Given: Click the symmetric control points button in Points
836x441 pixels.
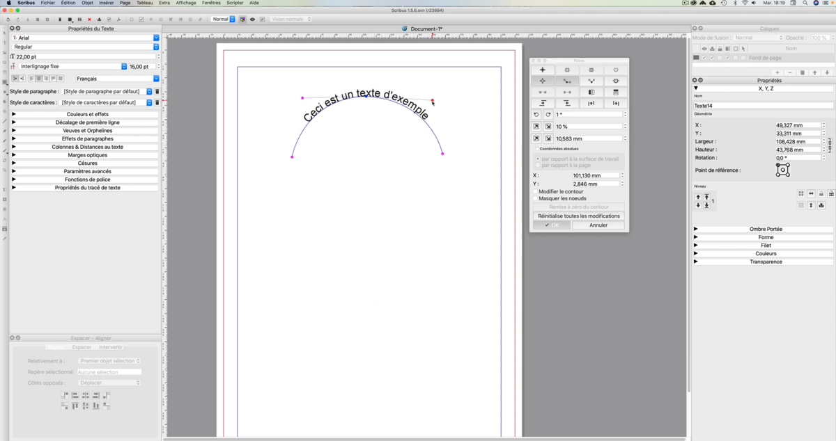Looking at the screenshot, I should click(x=591, y=81).
